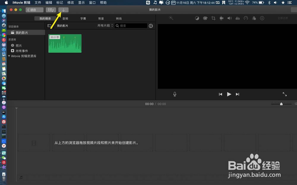Select 所有事件 in sidebar
Screen dimensions: 297x185
(22, 51)
